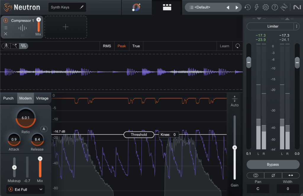
Task: Select the curve detection filter icon
Action: pos(15,46)
